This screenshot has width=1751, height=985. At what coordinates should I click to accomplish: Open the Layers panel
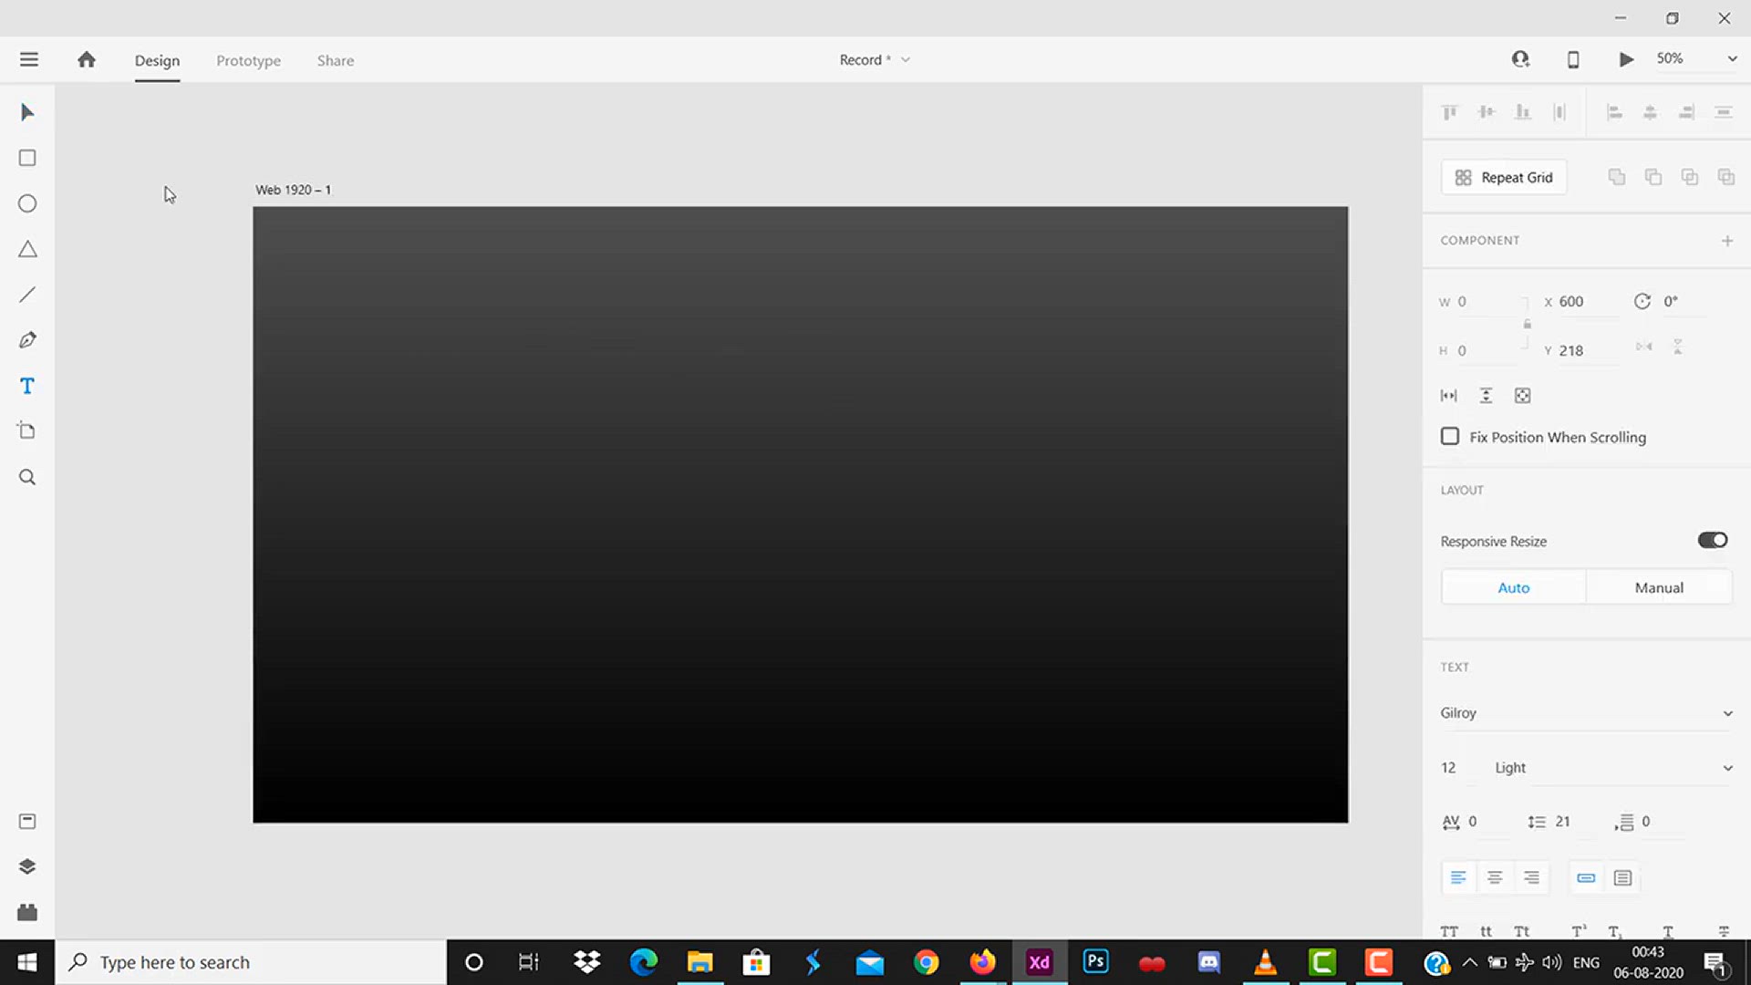coord(26,866)
